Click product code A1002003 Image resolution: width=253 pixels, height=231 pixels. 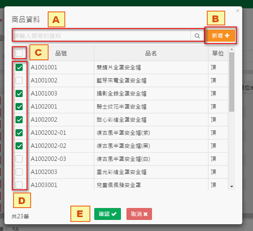point(44,172)
